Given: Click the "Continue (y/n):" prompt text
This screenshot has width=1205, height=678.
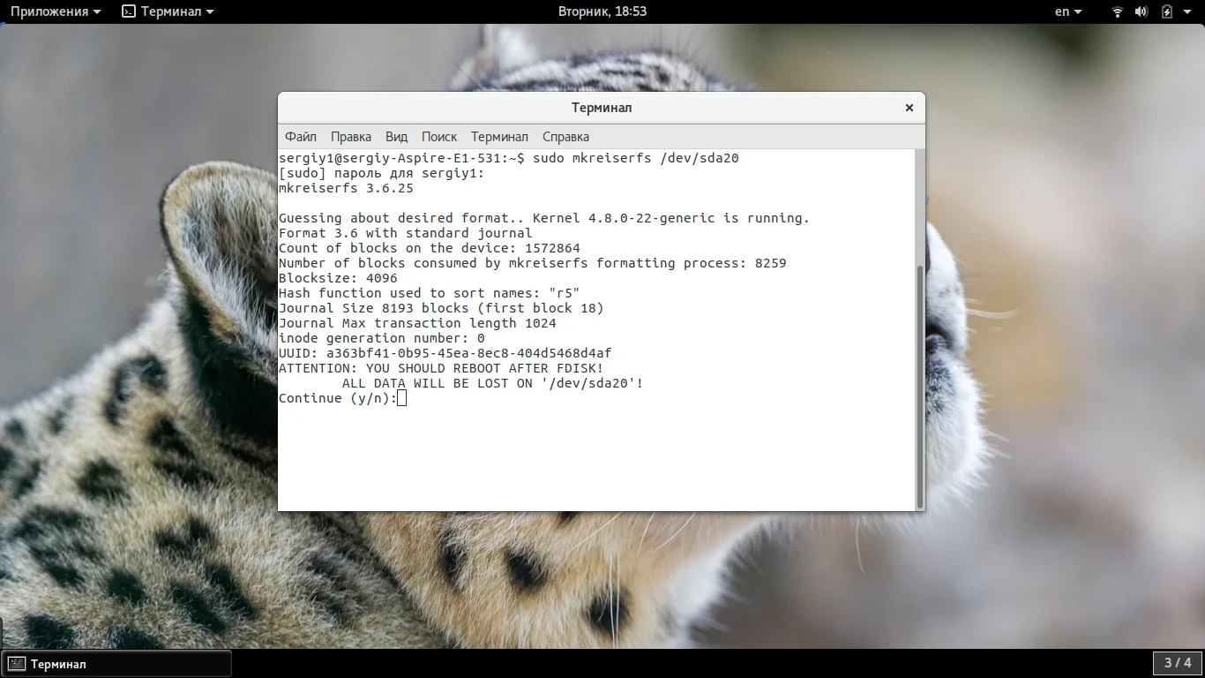Looking at the screenshot, I should click(338, 398).
